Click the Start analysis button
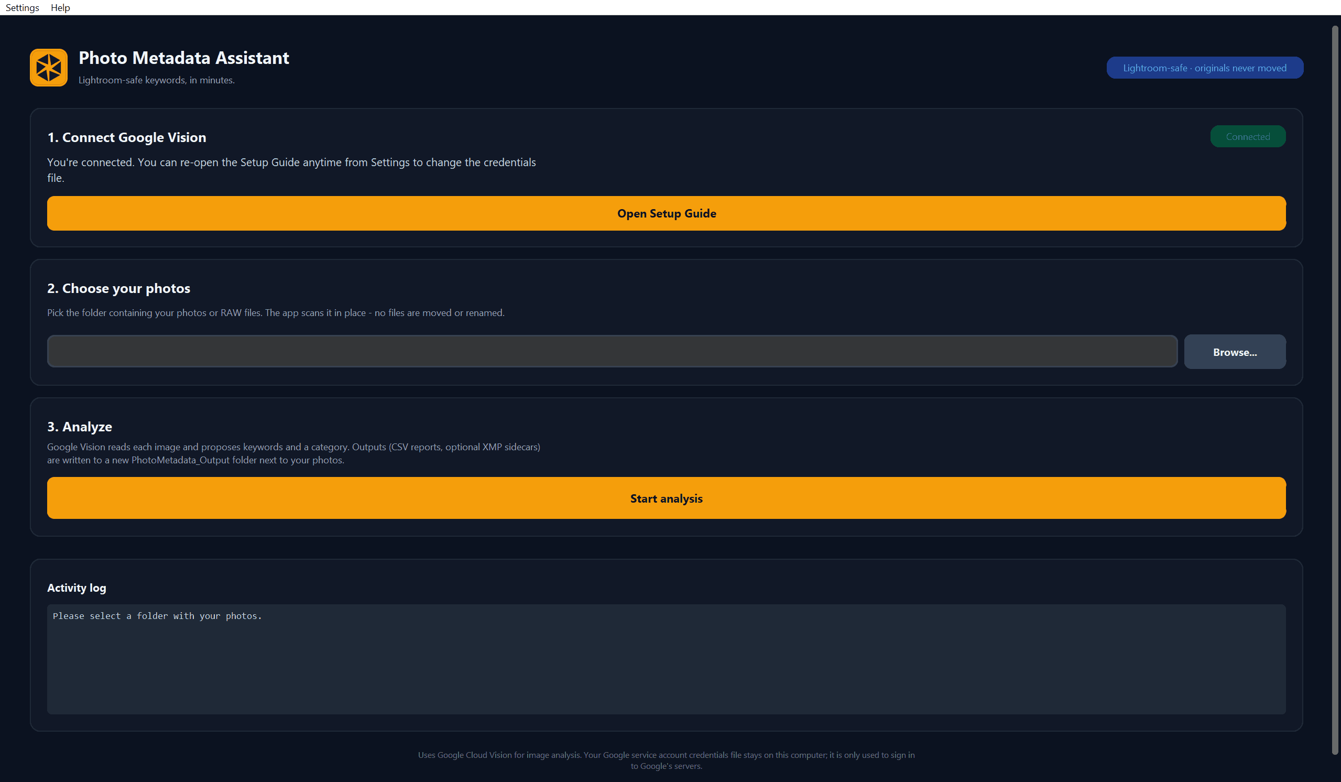This screenshot has height=782, width=1341. coord(666,498)
